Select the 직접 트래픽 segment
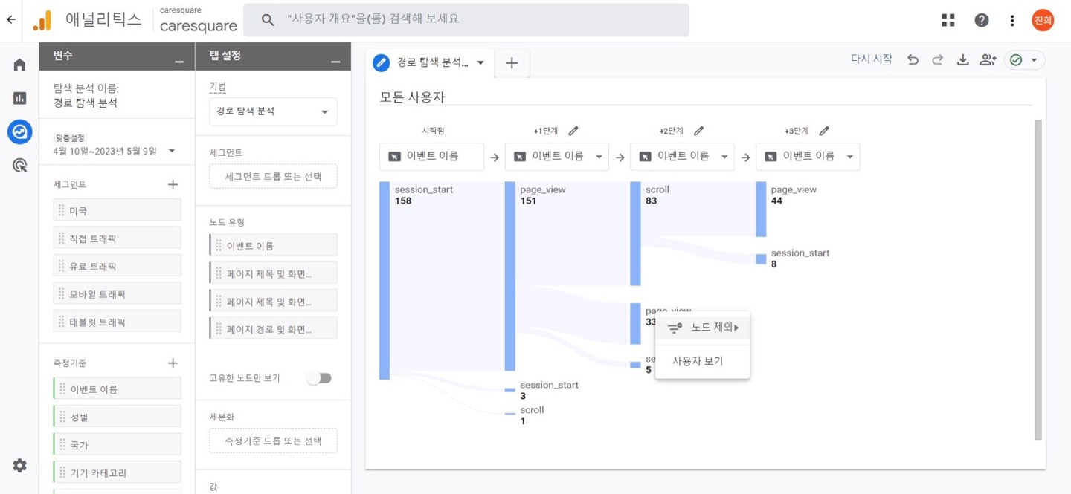 118,238
